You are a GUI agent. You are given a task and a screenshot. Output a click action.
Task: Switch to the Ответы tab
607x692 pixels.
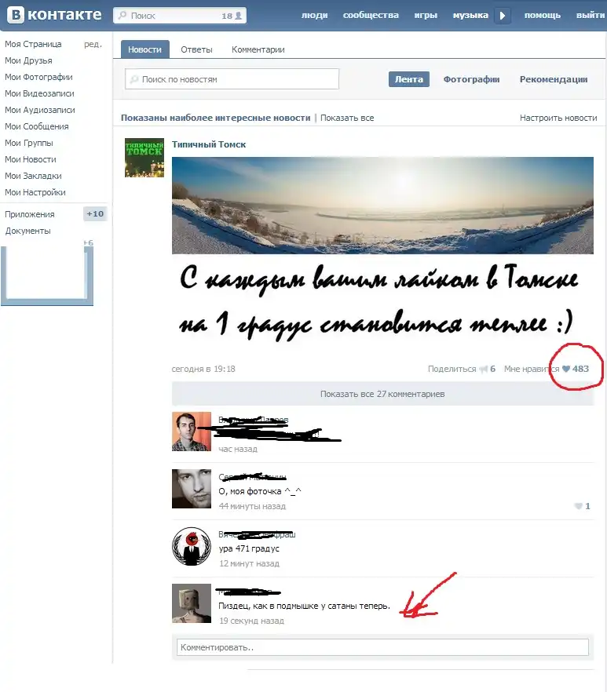pyautogui.click(x=196, y=49)
